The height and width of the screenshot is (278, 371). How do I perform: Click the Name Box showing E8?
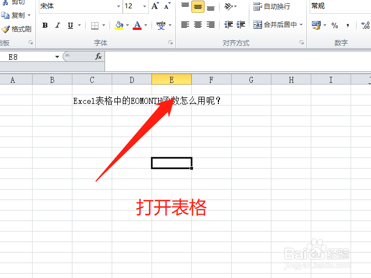(x=27, y=57)
